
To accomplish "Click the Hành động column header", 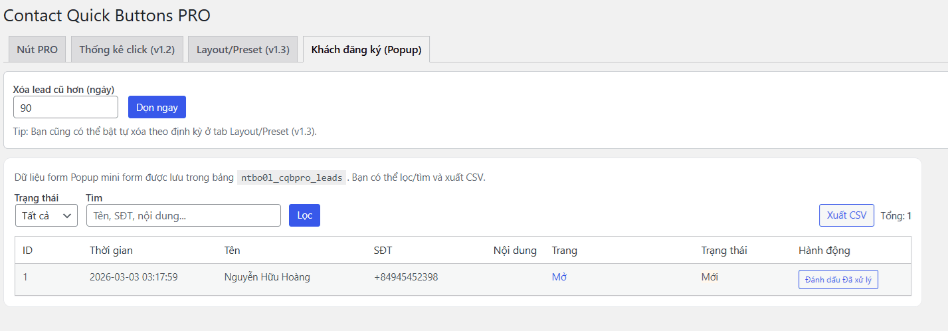I will 824,251.
